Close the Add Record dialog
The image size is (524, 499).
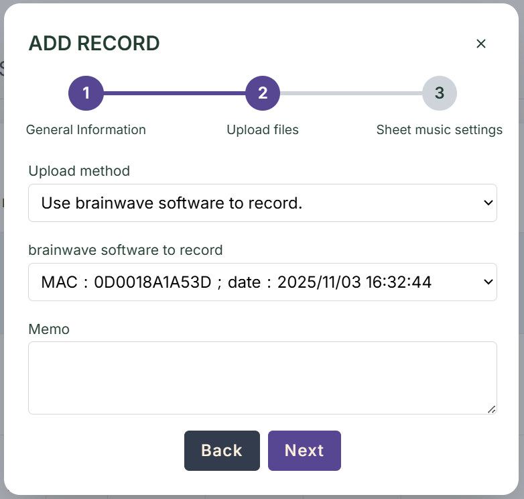[x=481, y=44]
